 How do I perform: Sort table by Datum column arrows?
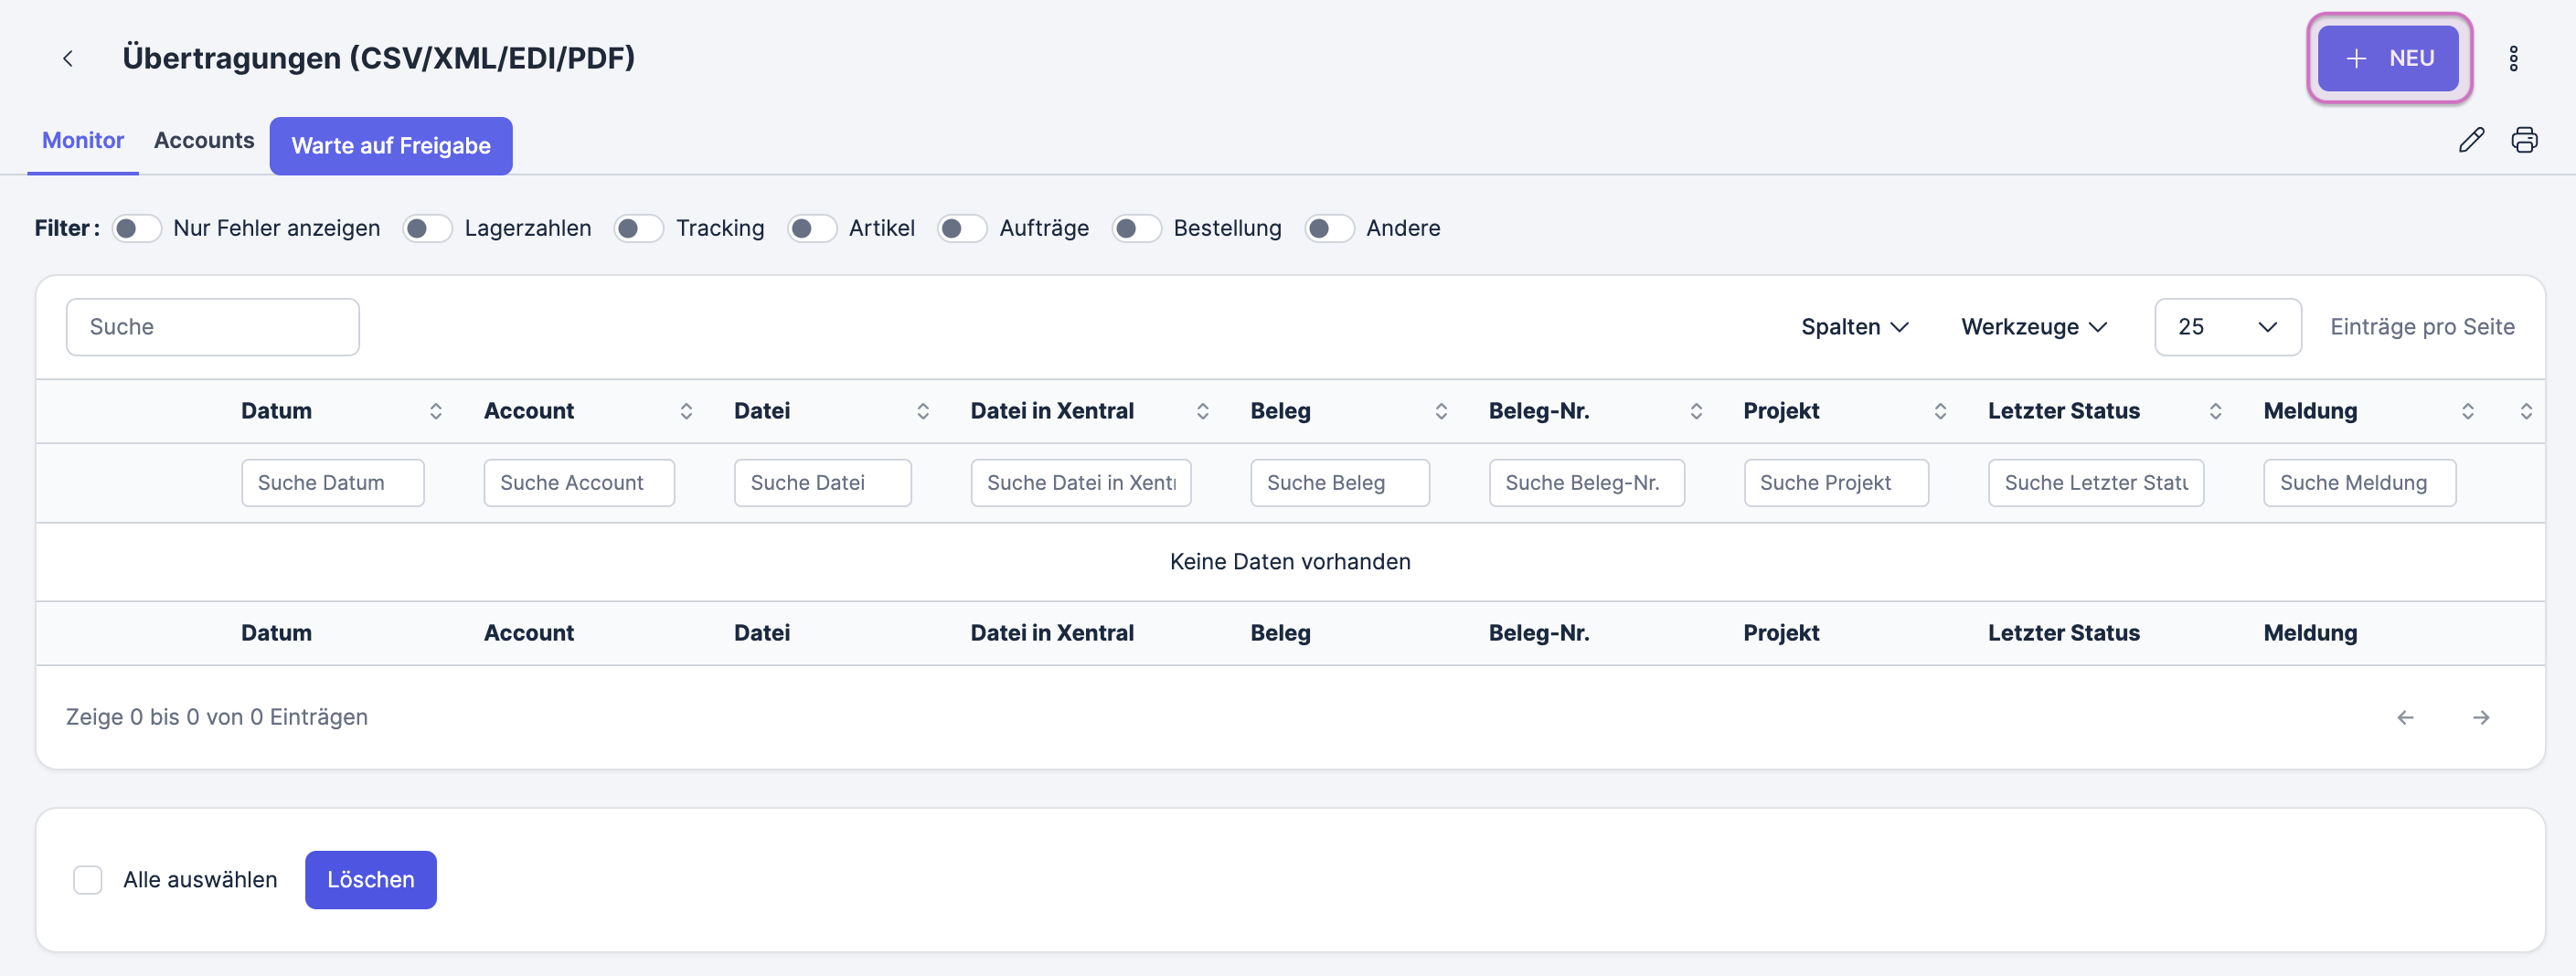[x=435, y=411]
